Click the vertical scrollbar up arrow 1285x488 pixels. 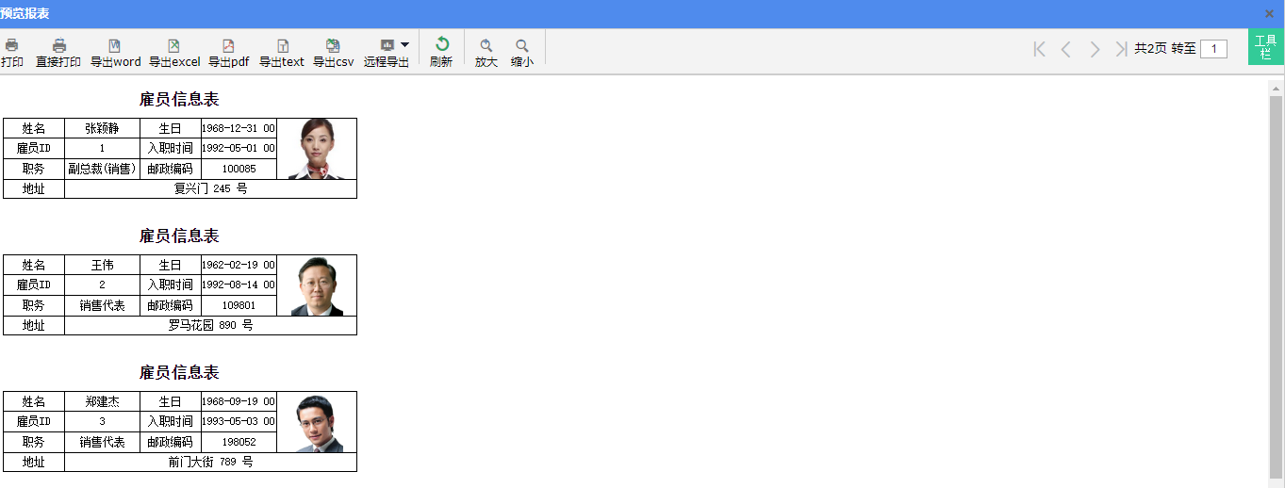click(1277, 89)
